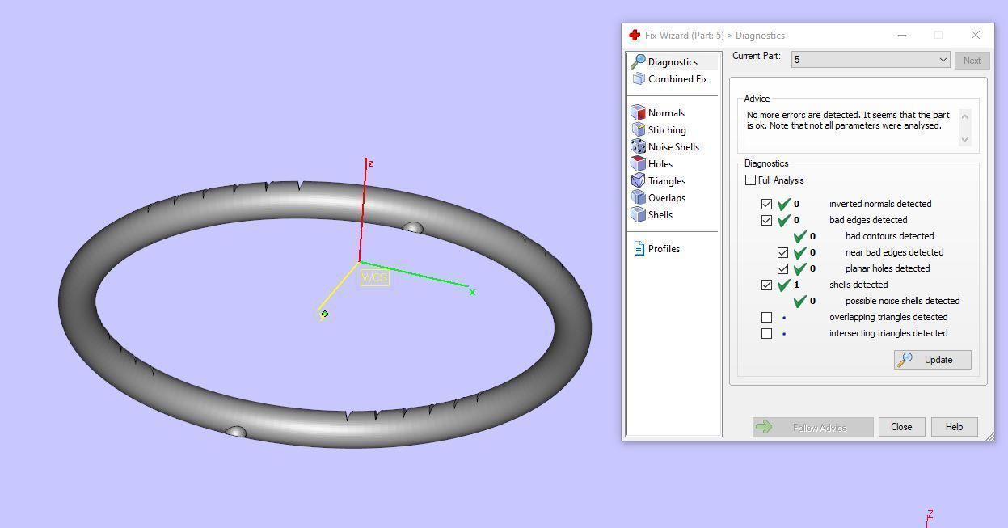Viewport: 1008px width, 528px height.
Task: Click the 'bad contours detected' text
Action: pos(889,236)
